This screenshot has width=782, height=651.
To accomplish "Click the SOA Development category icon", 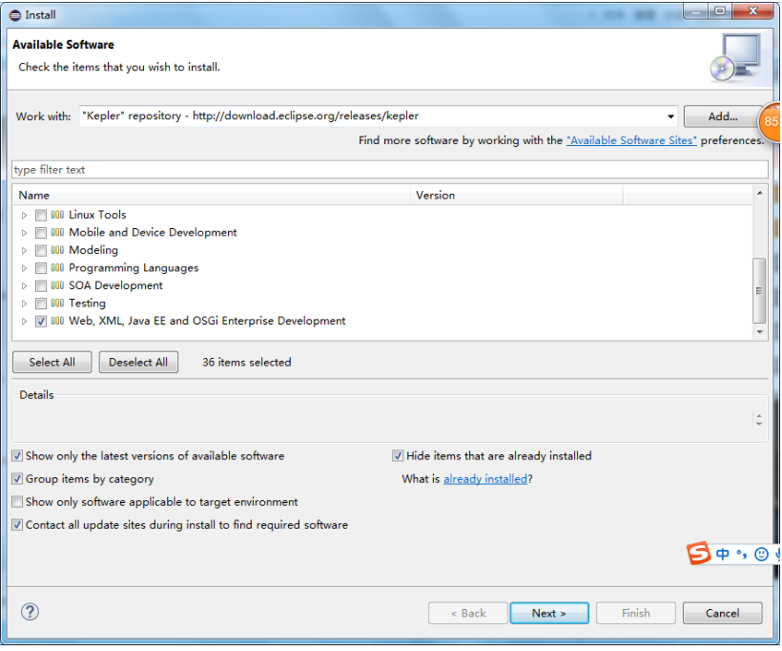I will pos(58,285).
